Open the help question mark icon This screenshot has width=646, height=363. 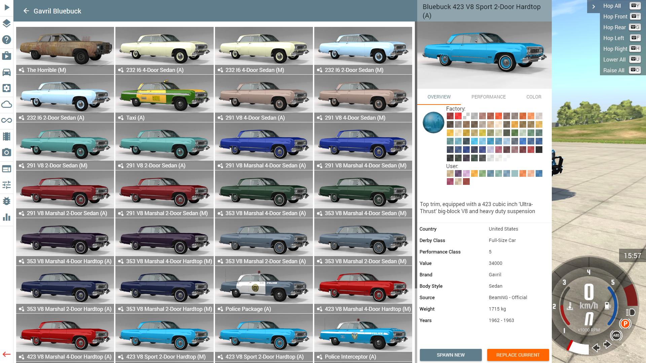click(x=7, y=40)
